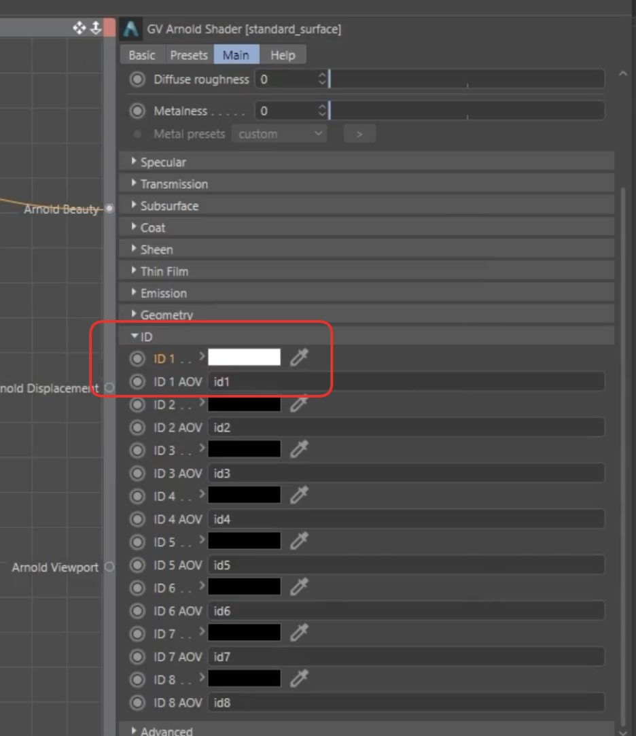Click the ID 4 AOV field 'id4'
Image resolution: width=636 pixels, height=736 pixels.
406,519
